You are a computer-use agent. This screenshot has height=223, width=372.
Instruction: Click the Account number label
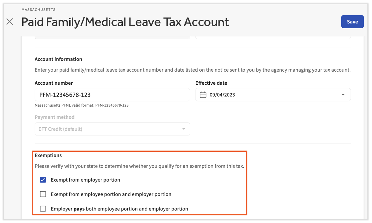pos(54,83)
